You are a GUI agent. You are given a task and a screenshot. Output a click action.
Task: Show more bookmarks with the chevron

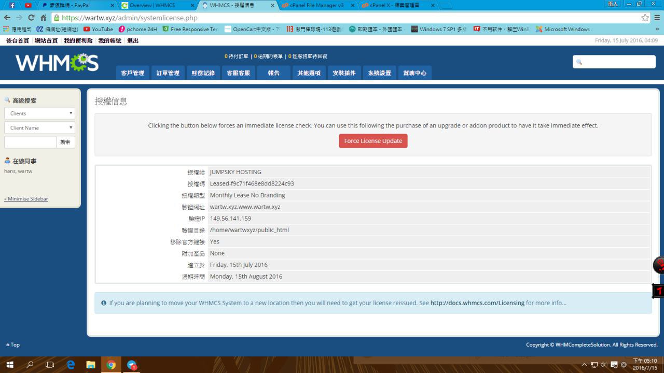(658, 29)
